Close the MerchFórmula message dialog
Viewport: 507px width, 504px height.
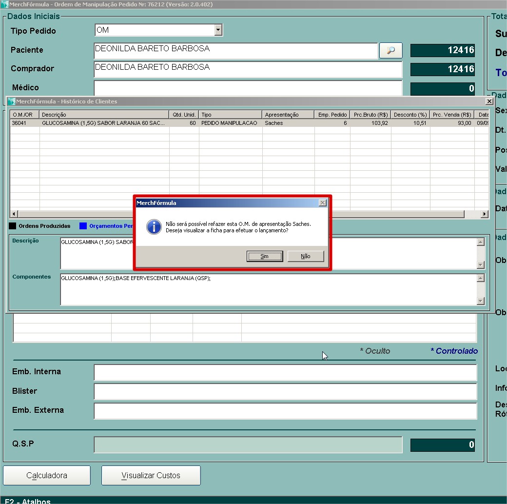tap(322, 203)
